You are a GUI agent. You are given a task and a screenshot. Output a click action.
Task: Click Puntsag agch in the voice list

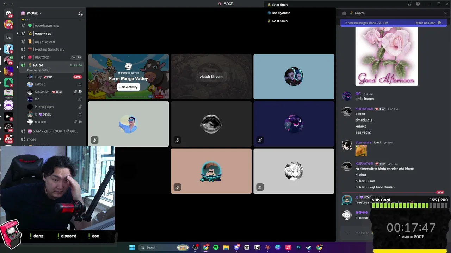pos(44,107)
